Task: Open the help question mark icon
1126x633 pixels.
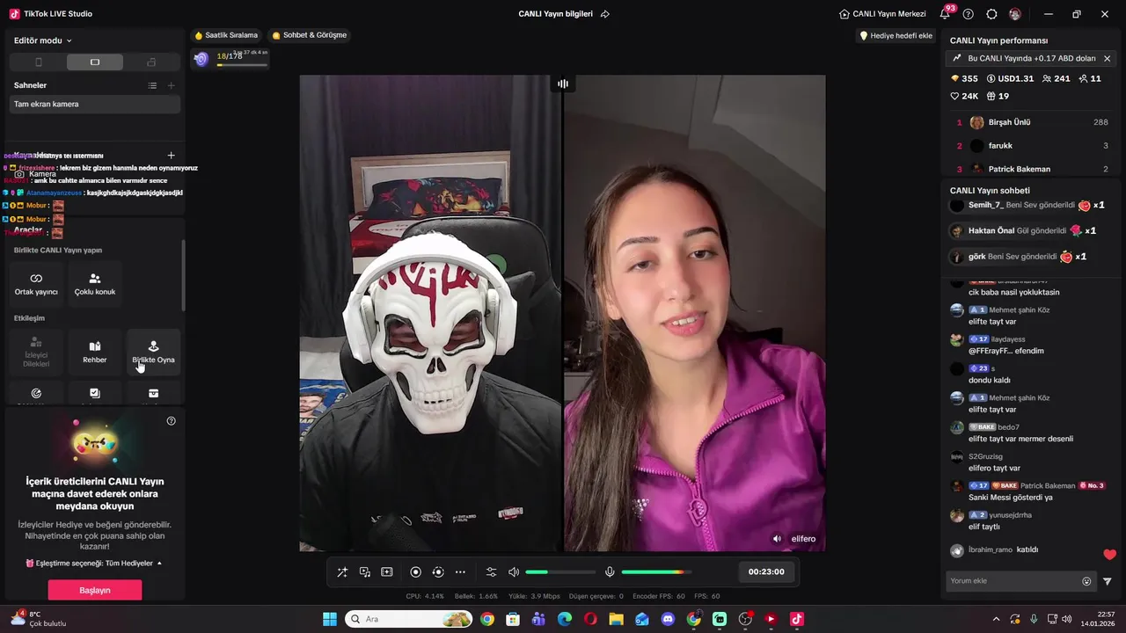Action: [x=969, y=14]
